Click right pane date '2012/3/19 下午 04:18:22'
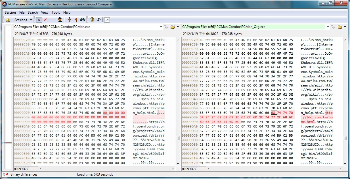 200,34
